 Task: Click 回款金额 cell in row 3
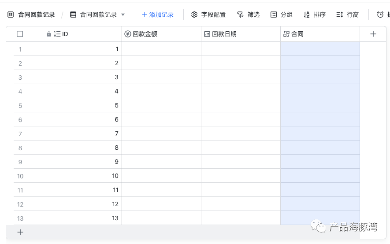[x=161, y=77]
